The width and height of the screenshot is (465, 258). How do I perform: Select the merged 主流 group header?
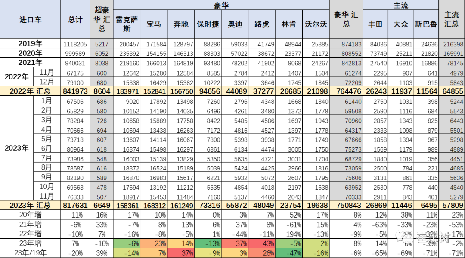pos(400,5)
